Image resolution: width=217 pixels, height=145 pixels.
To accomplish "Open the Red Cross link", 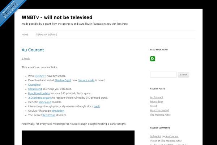I will tap(49, 115).
